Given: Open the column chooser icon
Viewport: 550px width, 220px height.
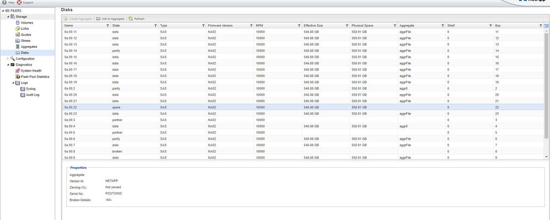Looking at the screenshot, I should [547, 25].
